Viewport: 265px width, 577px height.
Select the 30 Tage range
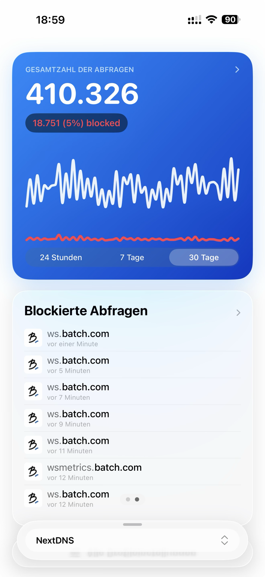point(204,257)
